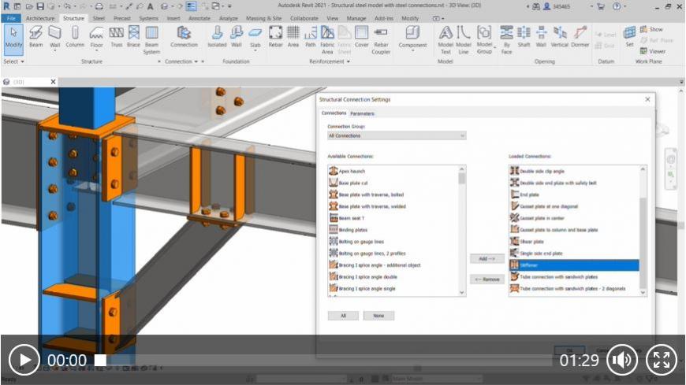Screen dimensions: 686x385
Task: Select the Slab foundation tool
Action: coord(255,37)
